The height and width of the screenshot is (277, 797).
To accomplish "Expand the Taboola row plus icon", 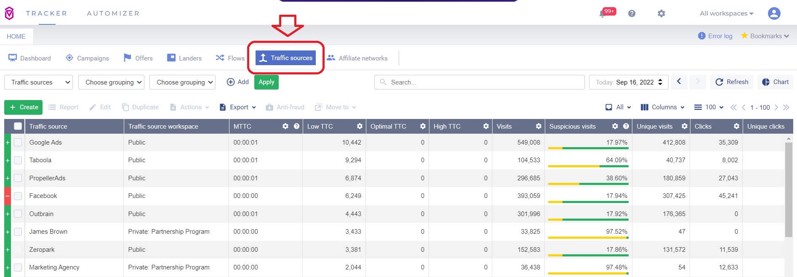I will click(7, 160).
